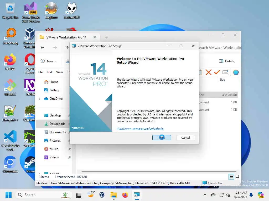Expand the OneDrive tree node
Viewport: 269px width, 201px height.
point(40,99)
